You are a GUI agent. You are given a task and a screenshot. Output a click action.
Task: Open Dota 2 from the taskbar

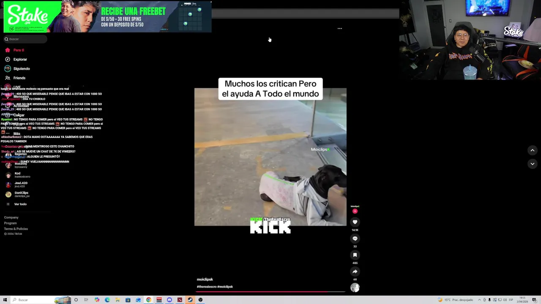pyautogui.click(x=180, y=300)
